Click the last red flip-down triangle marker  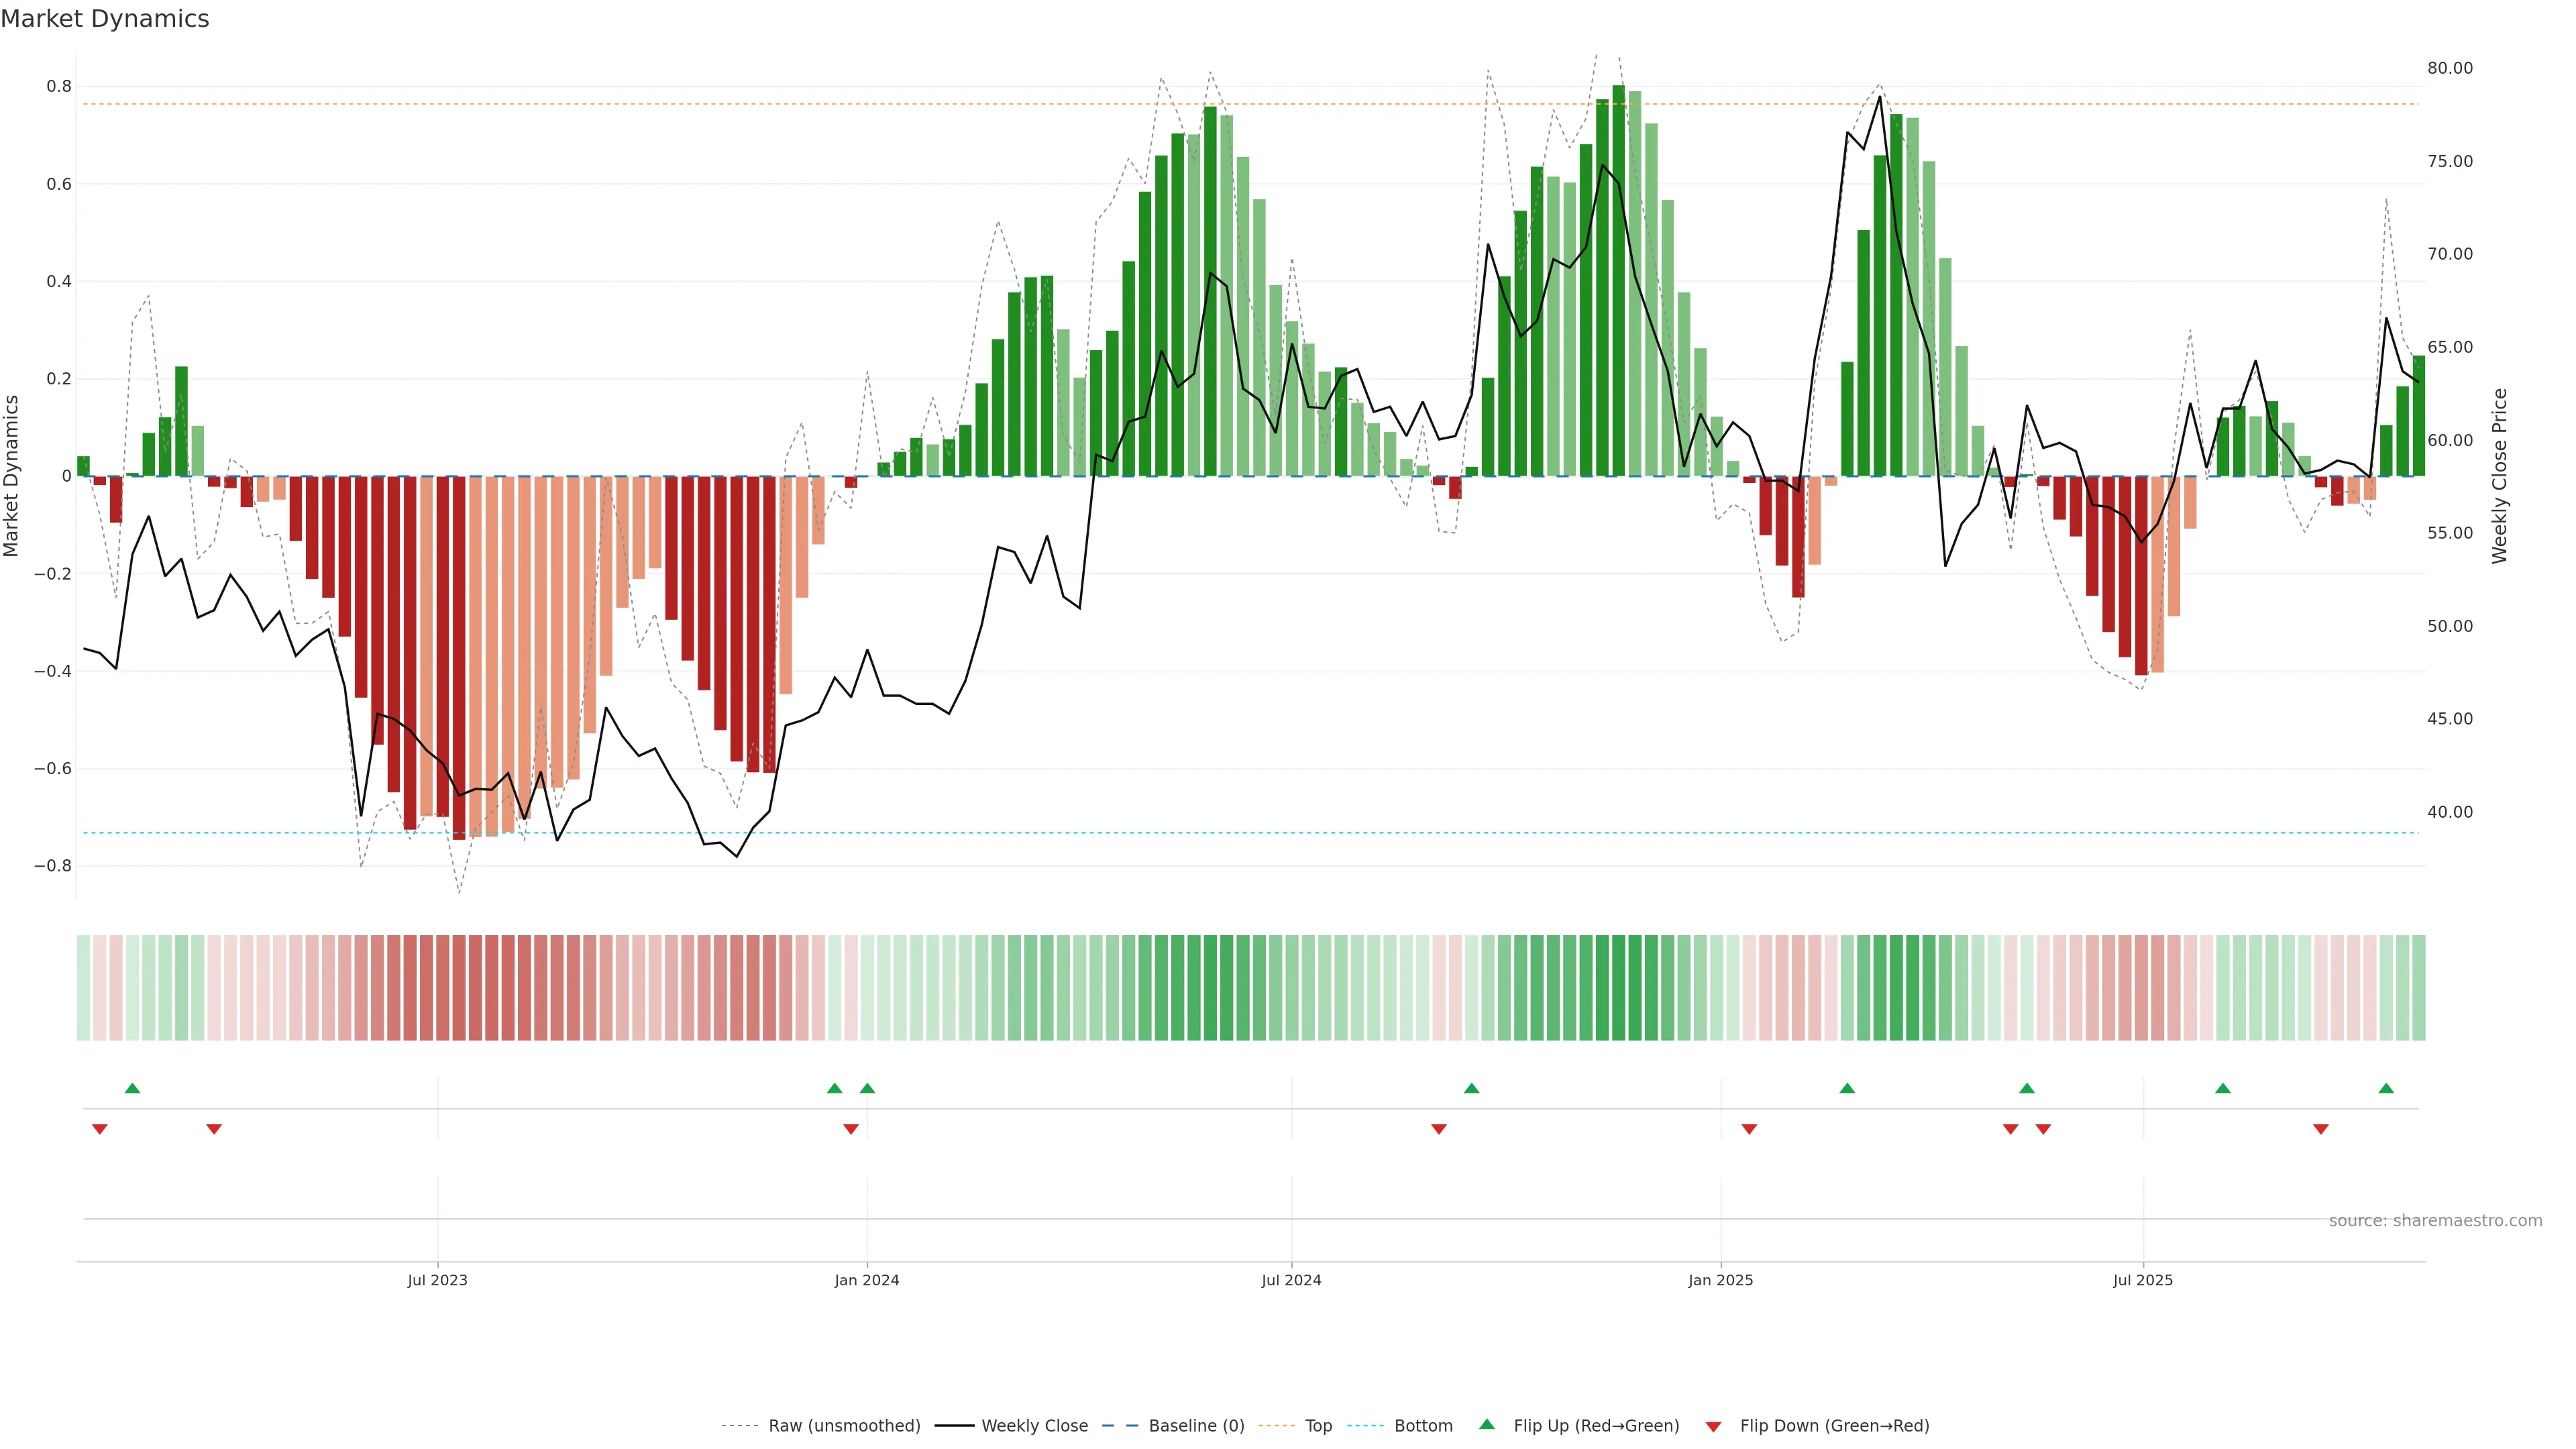click(x=2321, y=1129)
